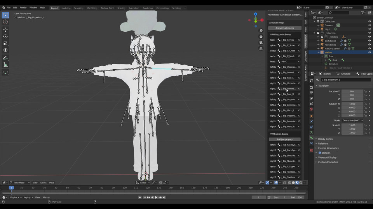Expand the Bendy Bones panel
The width and height of the screenshot is (373, 209).
click(325, 139)
